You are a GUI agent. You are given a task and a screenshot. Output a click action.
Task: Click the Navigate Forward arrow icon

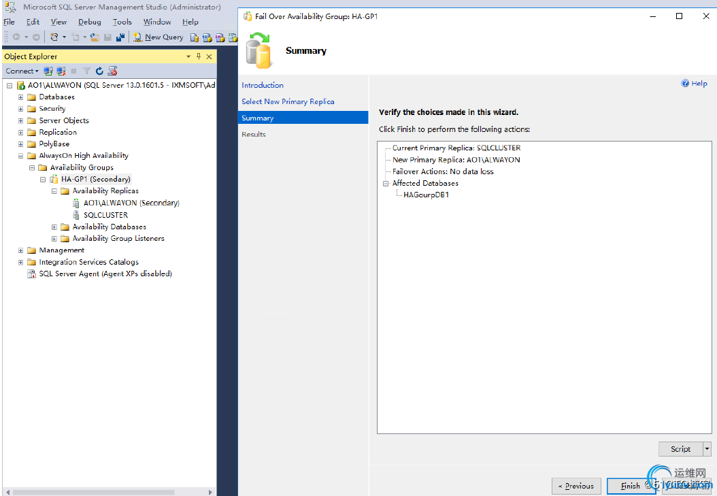36,37
